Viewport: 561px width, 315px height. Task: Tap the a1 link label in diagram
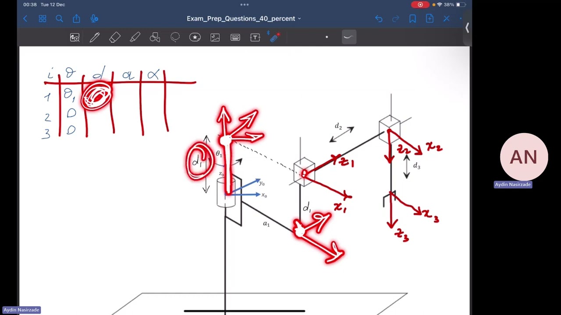coord(266,224)
